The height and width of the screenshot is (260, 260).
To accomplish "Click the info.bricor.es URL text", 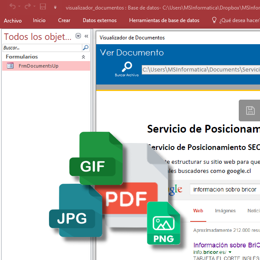I will [x=210, y=252].
